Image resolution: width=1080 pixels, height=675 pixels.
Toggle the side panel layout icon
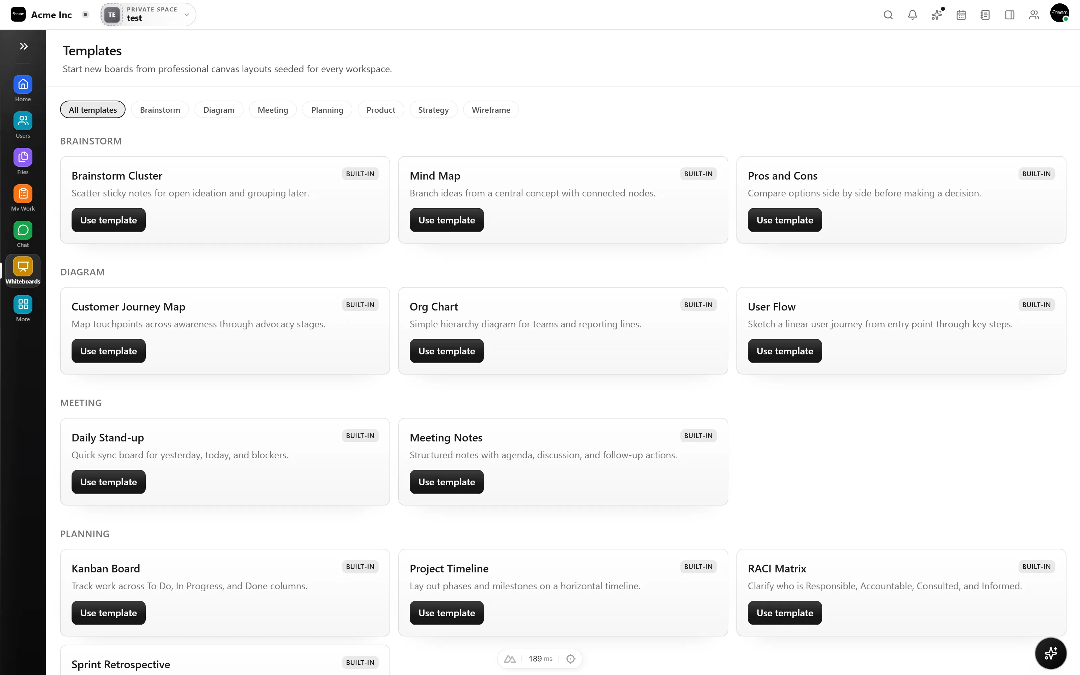coord(1009,15)
